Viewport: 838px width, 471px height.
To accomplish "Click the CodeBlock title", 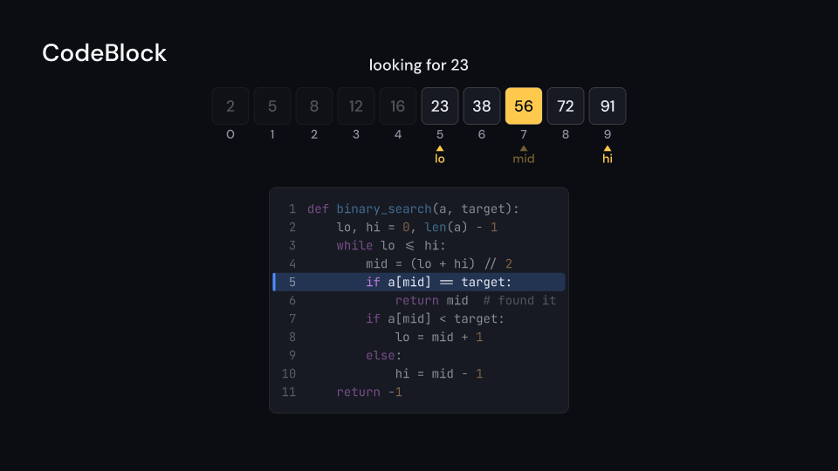I will coord(104,53).
